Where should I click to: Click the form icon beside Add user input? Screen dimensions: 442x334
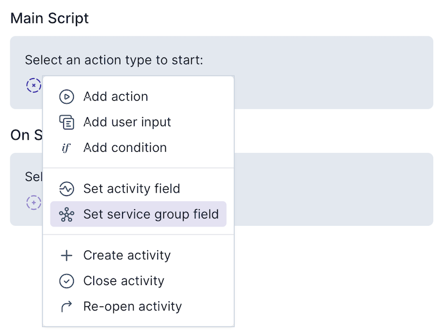click(x=67, y=122)
